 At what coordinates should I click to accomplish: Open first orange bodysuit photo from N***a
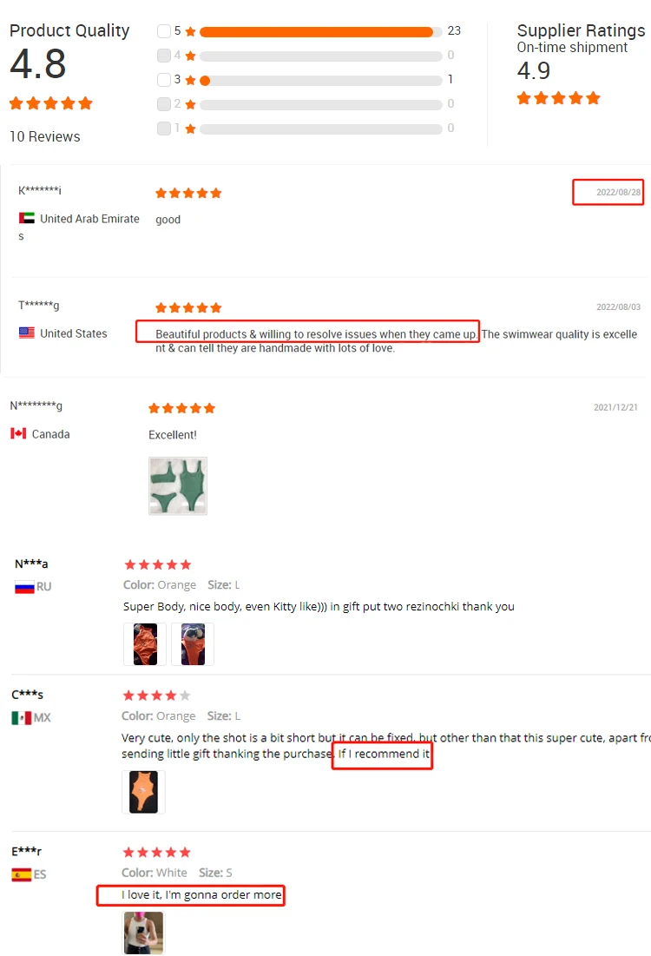[145, 643]
